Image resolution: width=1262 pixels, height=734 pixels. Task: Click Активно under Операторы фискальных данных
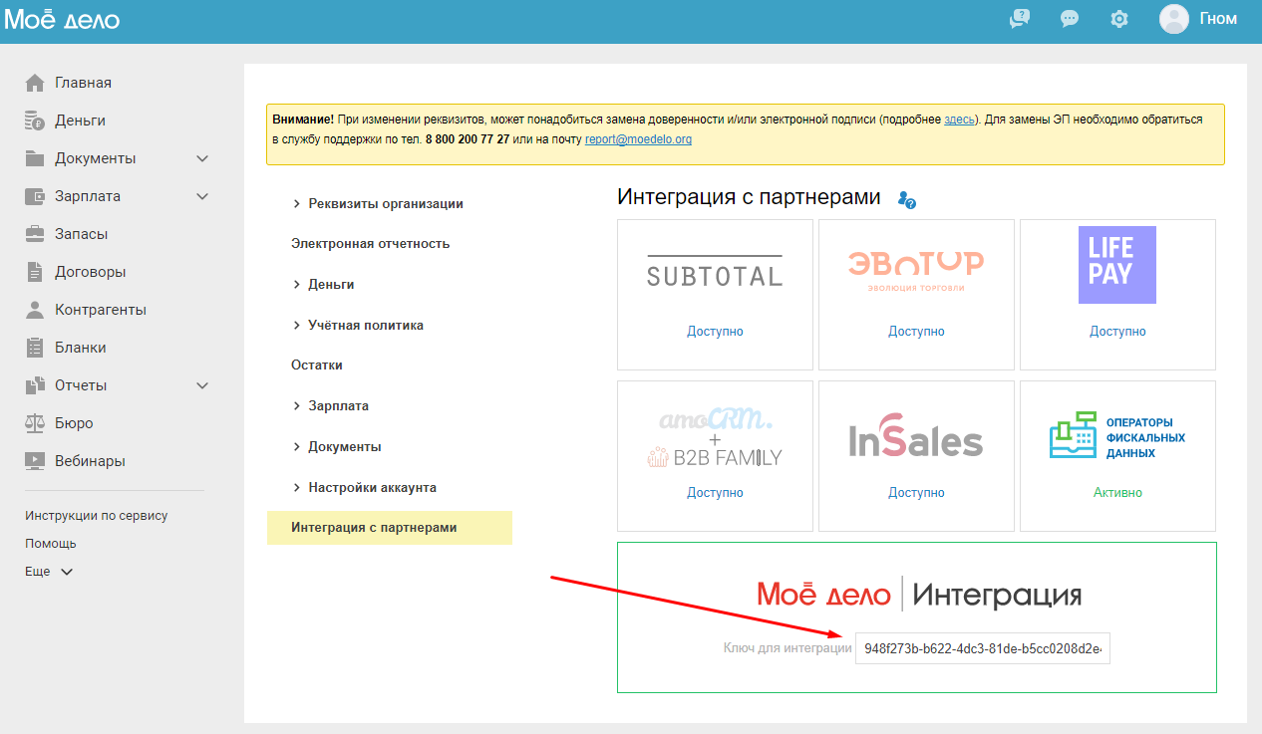point(1117,492)
